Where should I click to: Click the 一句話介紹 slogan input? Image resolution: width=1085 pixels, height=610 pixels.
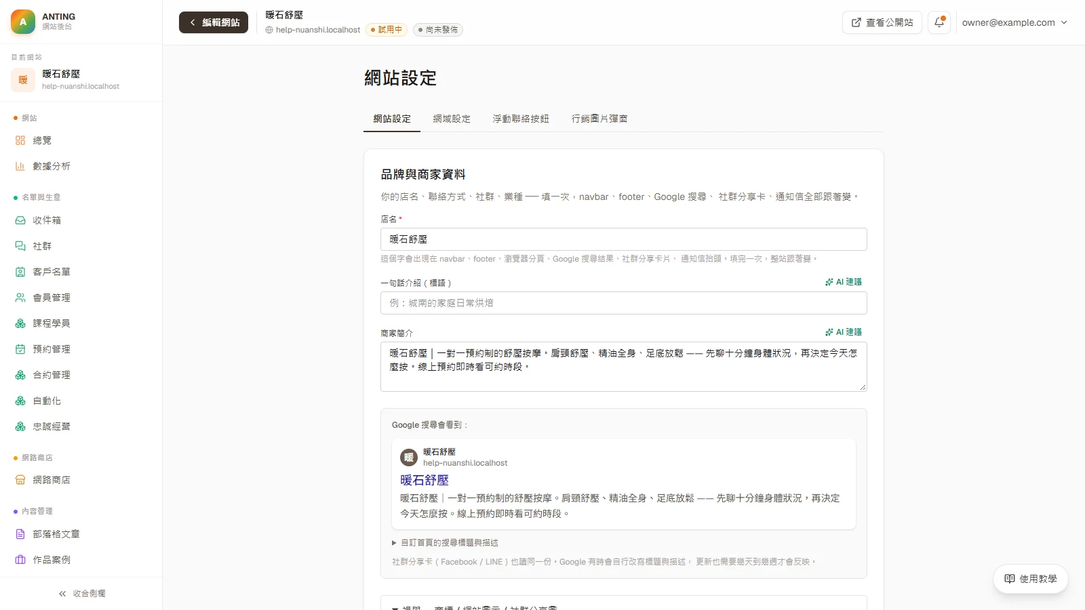point(624,303)
